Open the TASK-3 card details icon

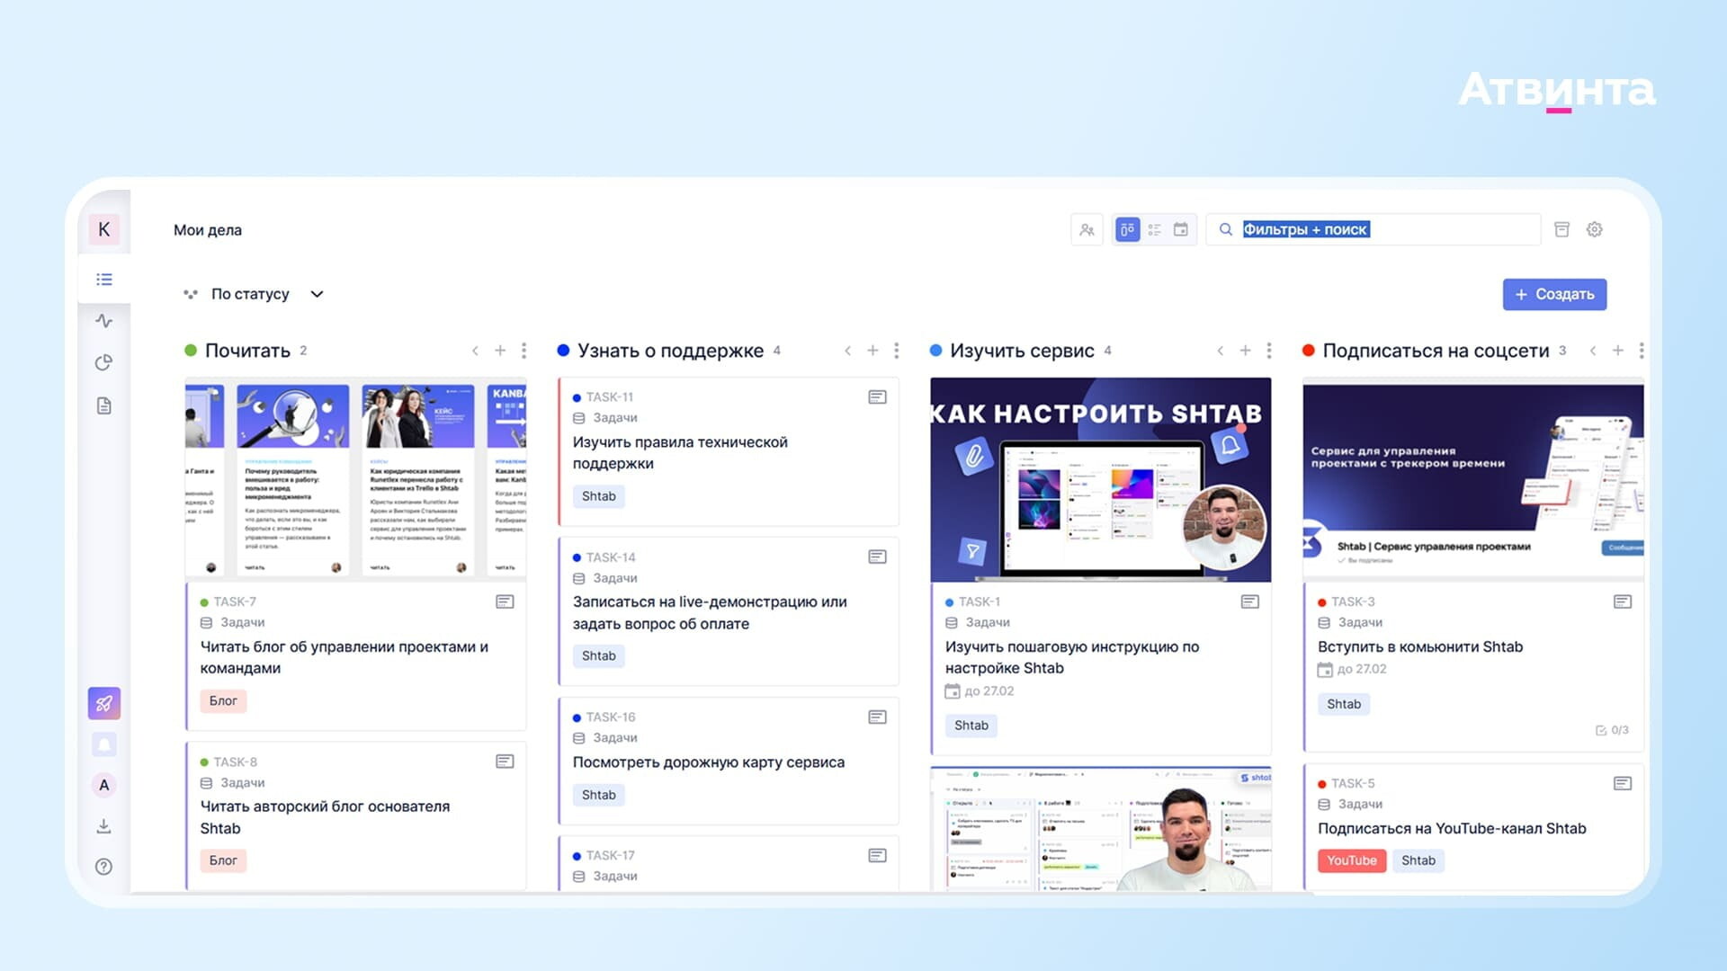(x=1622, y=601)
